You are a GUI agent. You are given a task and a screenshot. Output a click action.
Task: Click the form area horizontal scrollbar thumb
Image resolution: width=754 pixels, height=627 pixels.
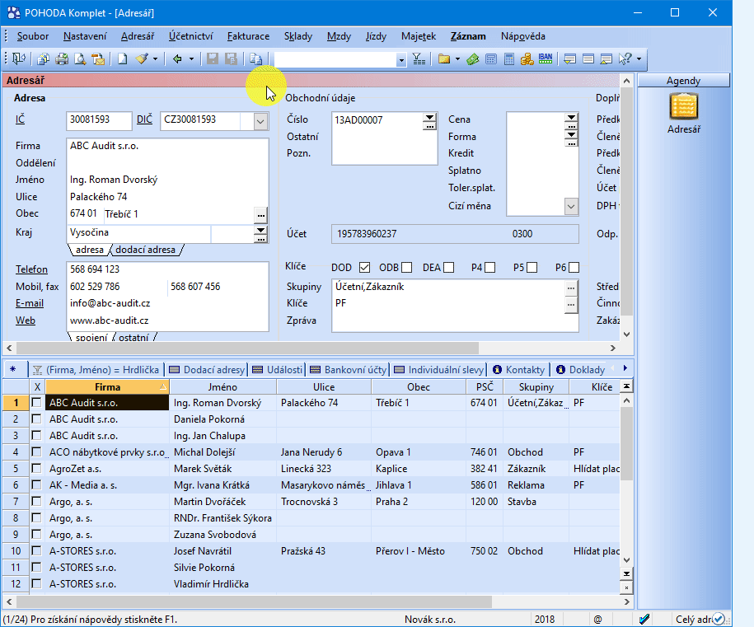[247, 348]
